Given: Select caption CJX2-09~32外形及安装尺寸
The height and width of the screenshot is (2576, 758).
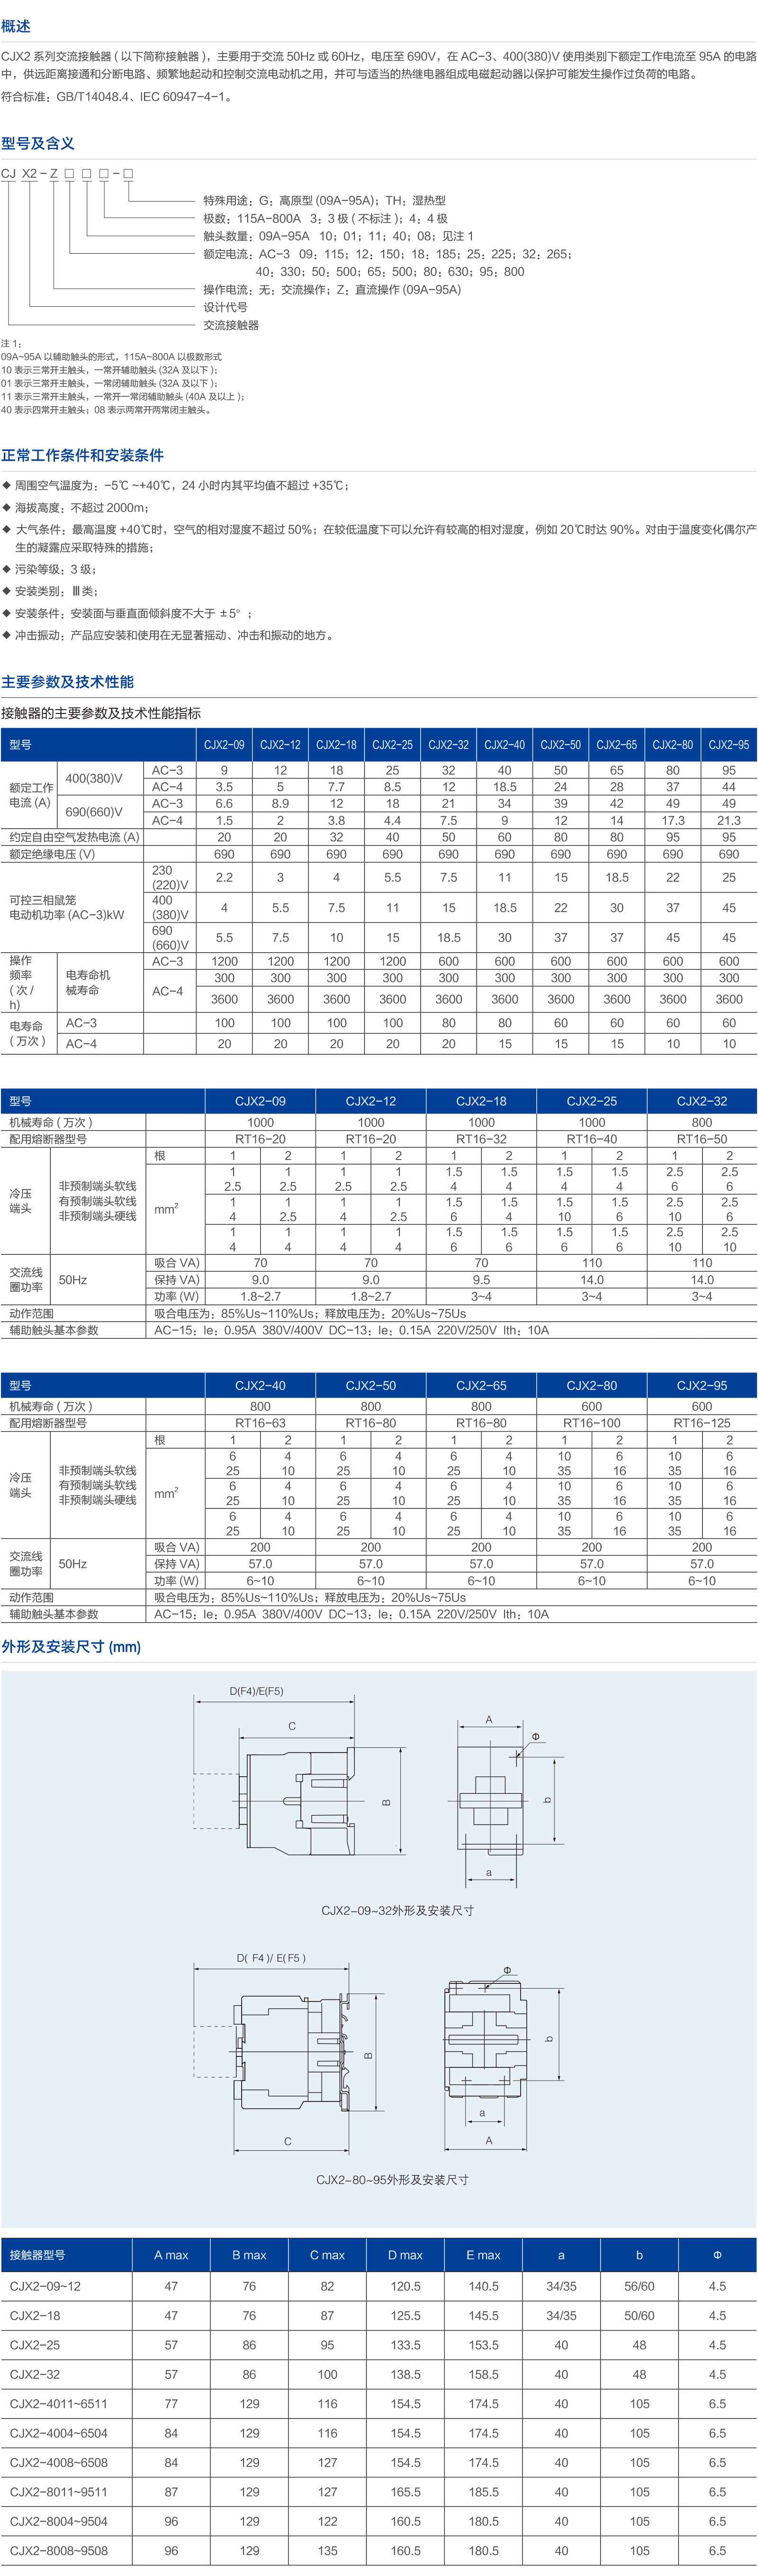Looking at the screenshot, I should [397, 1910].
